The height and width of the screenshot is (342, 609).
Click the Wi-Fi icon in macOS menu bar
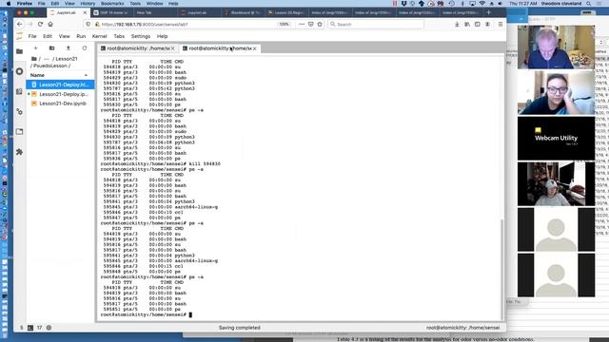click(x=482, y=3)
